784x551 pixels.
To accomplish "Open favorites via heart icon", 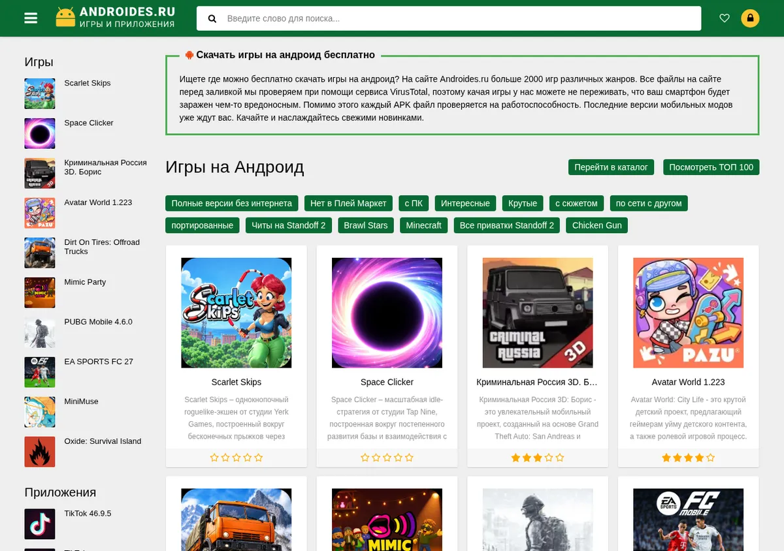I will click(724, 18).
